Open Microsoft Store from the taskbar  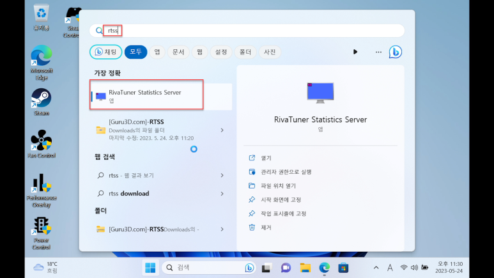tap(343, 268)
